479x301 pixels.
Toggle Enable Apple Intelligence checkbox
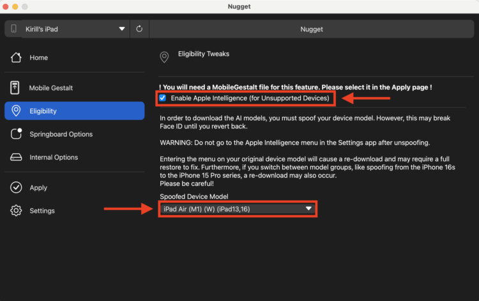point(162,98)
